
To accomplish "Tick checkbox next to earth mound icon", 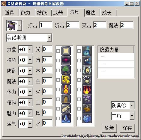I will point(58,99).
